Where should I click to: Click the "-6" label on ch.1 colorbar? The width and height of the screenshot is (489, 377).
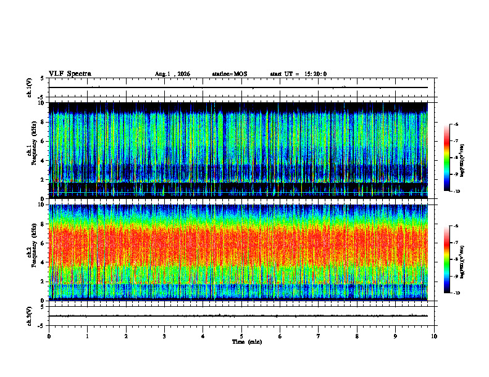pos(456,124)
